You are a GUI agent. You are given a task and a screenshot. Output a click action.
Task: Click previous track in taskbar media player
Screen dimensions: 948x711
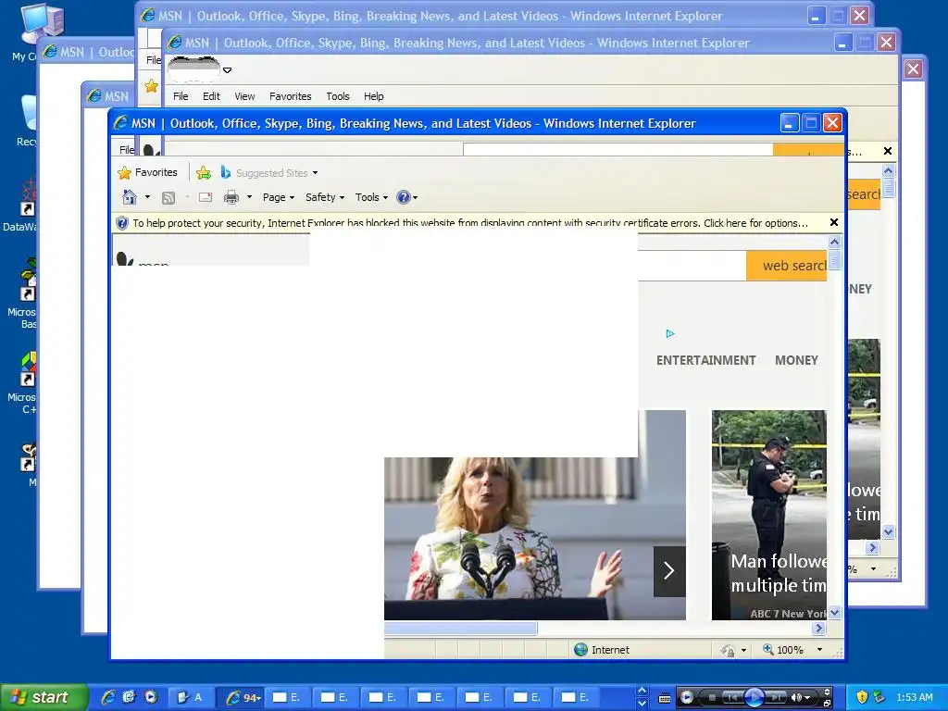(x=732, y=697)
